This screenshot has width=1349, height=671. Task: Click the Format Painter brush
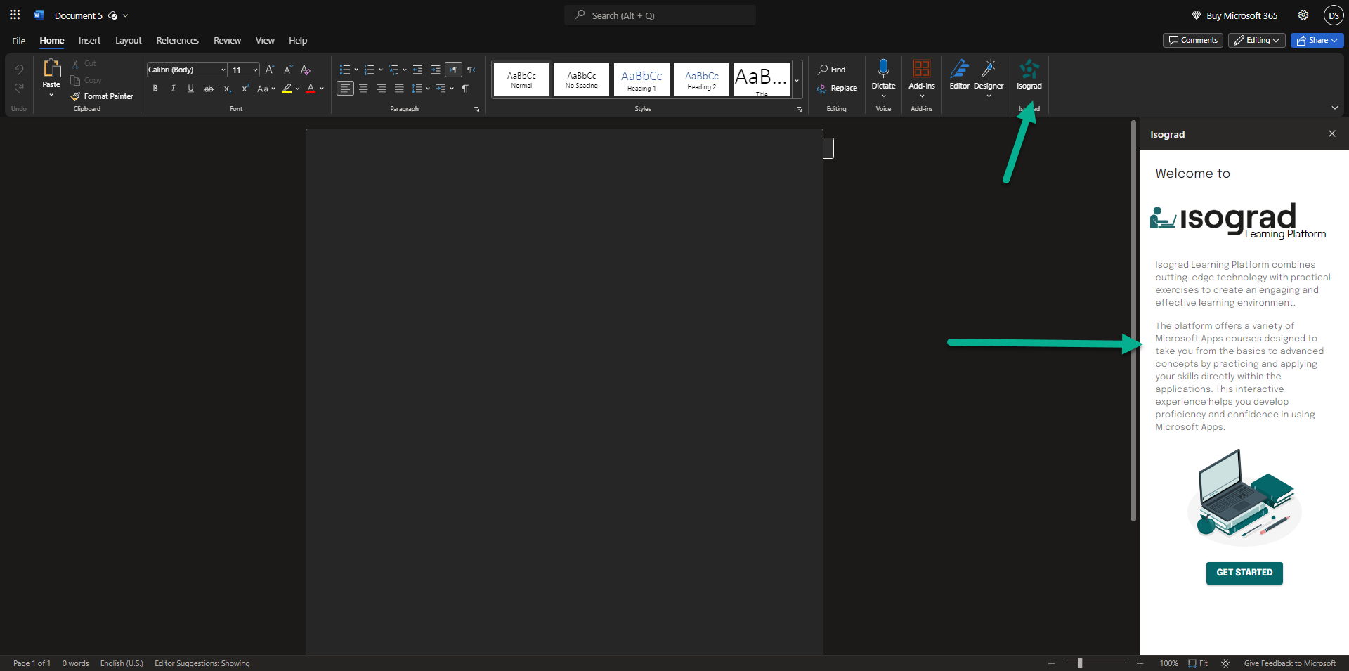tap(102, 96)
